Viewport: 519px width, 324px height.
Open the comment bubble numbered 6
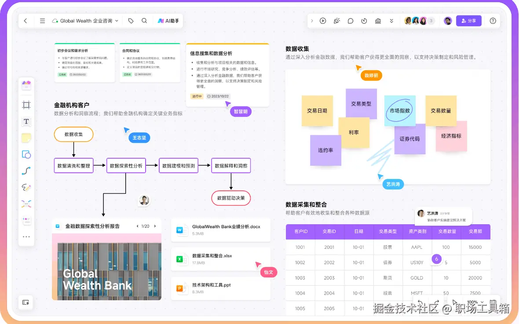click(437, 259)
